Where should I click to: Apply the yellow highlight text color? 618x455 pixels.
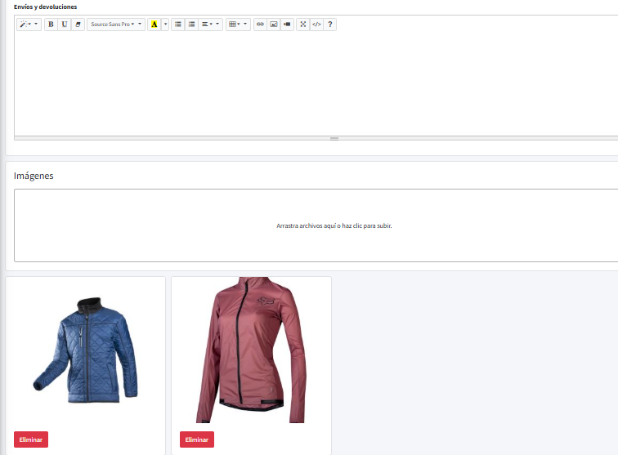click(x=154, y=25)
